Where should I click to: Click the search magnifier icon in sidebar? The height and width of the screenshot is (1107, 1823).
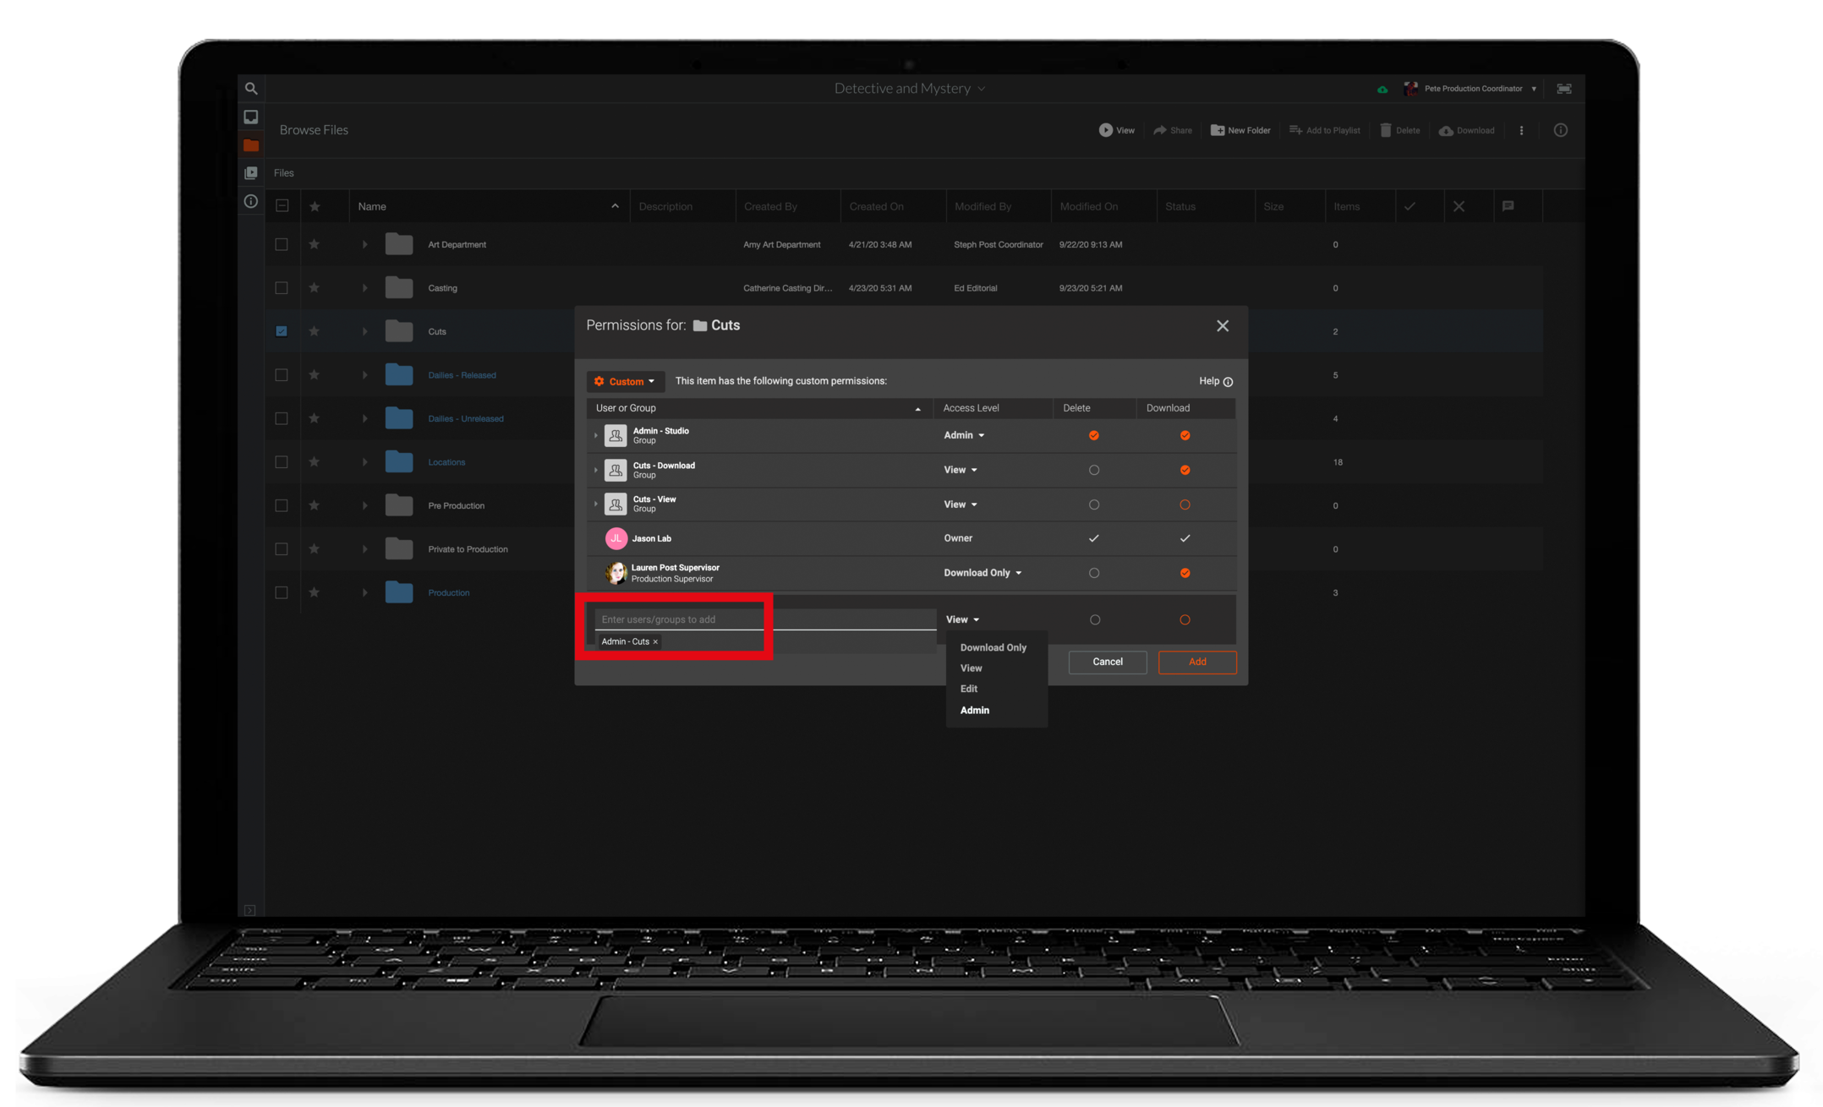[x=251, y=88]
